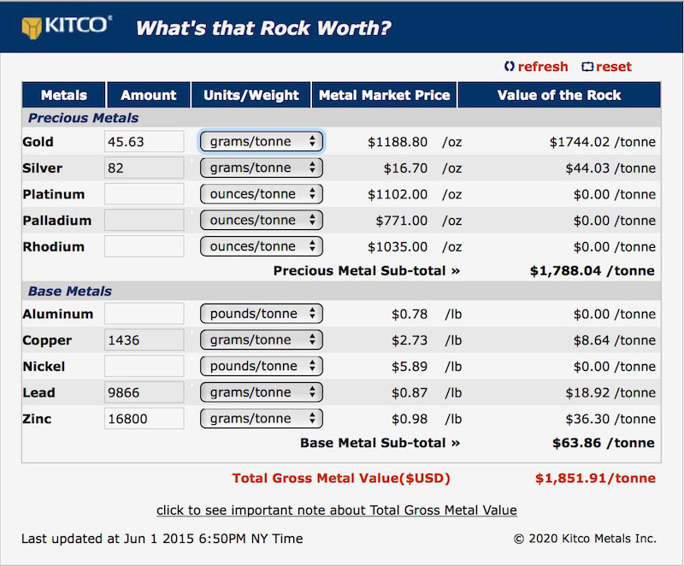Open the Gold units dropdown
684x566 pixels.
[x=262, y=141]
